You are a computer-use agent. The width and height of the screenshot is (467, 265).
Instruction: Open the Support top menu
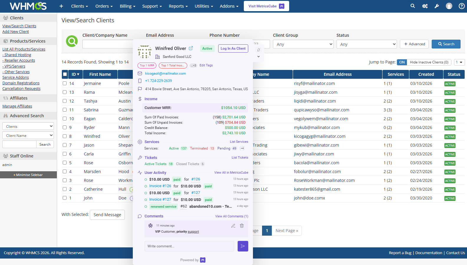click(152, 6)
